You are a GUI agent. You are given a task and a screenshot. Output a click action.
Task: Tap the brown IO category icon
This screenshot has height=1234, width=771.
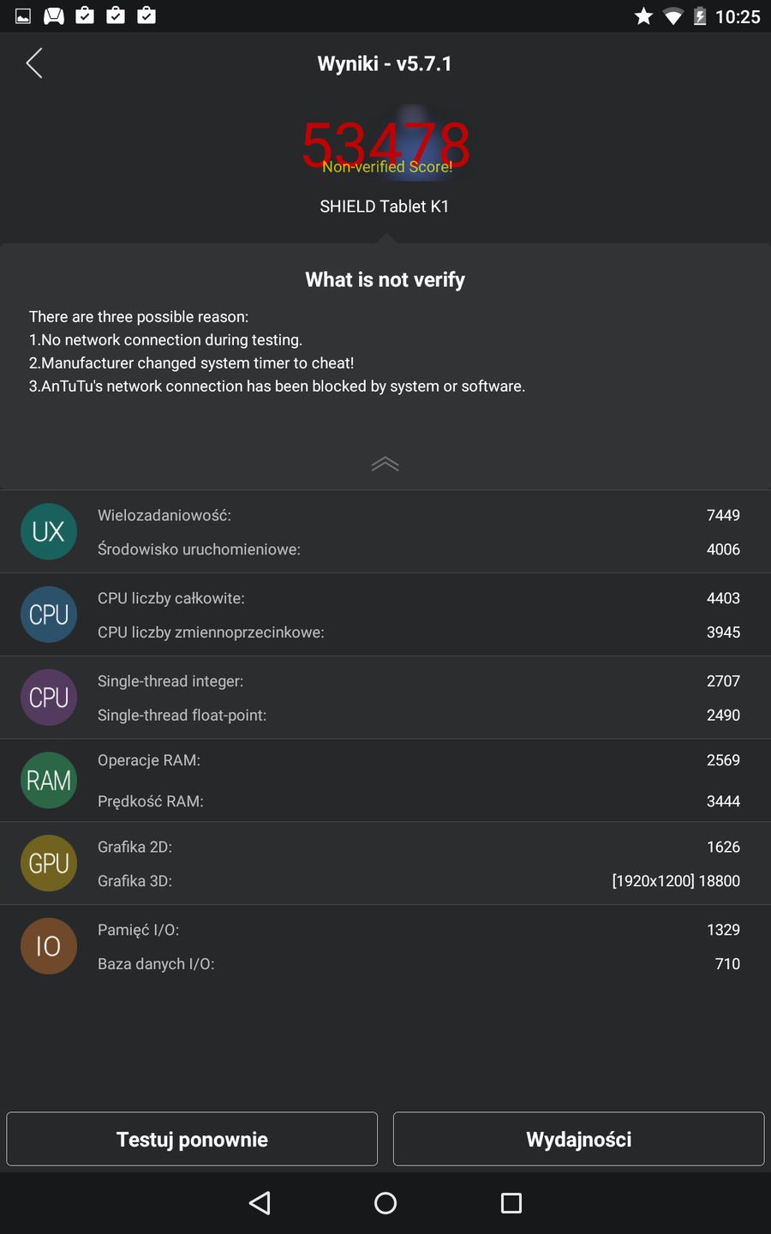tap(49, 946)
